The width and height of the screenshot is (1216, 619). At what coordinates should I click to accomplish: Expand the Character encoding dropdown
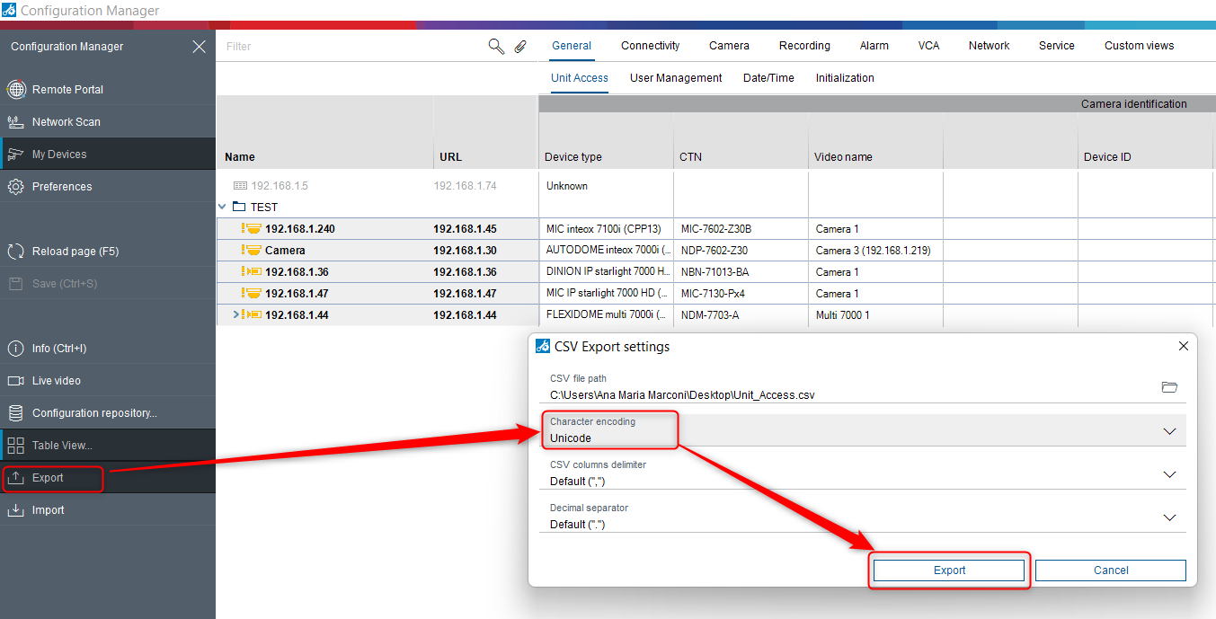[1169, 431]
